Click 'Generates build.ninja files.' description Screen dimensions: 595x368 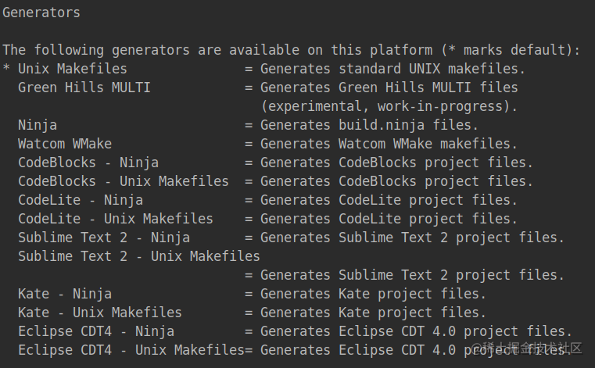coord(369,125)
